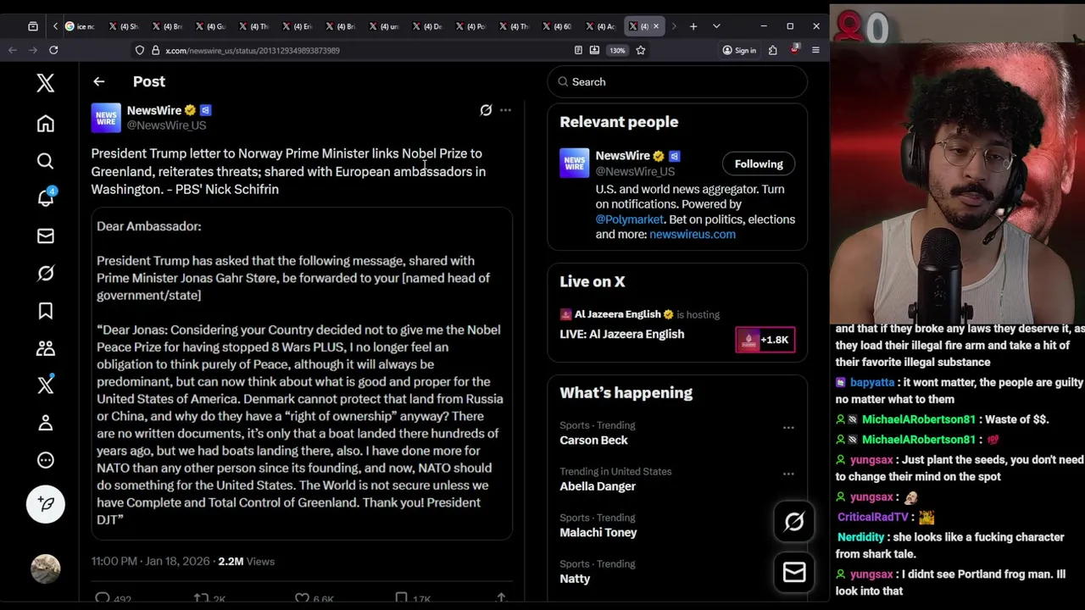Viewport: 1085px width, 610px height.
Task: Open Explore via the sidebar magnifier icon
Action: [46, 161]
